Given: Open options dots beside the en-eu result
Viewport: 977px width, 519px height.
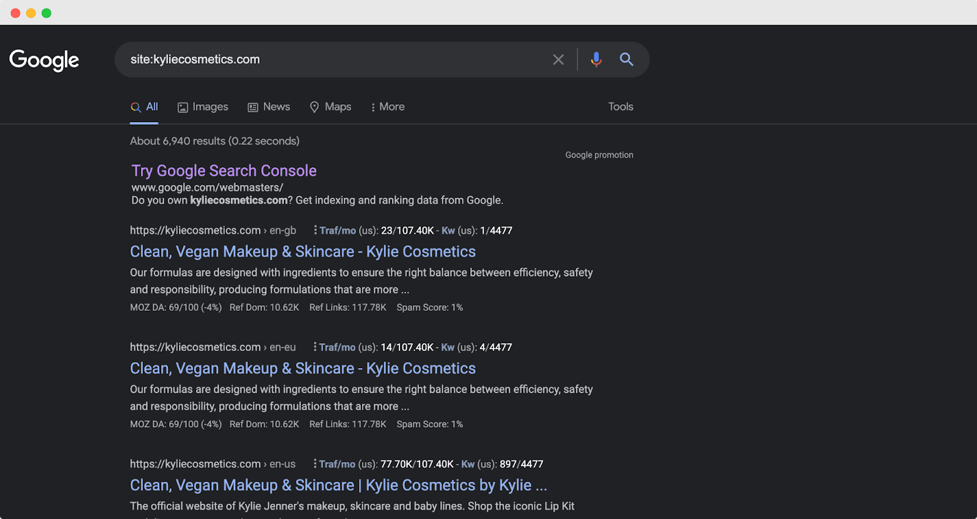Looking at the screenshot, I should coord(314,347).
